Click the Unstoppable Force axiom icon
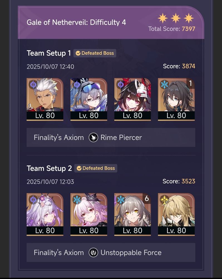The height and width of the screenshot is (279, 222). pos(93,252)
